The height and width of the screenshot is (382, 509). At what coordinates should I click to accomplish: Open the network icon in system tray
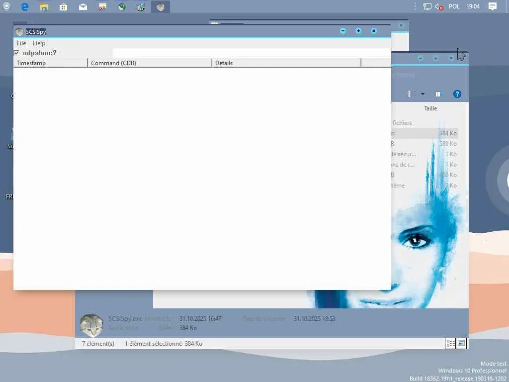pyautogui.click(x=427, y=6)
